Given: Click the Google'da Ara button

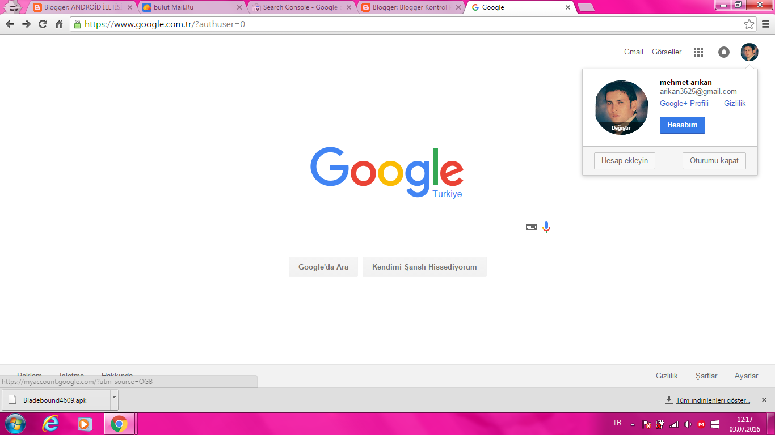Looking at the screenshot, I should pyautogui.click(x=323, y=267).
